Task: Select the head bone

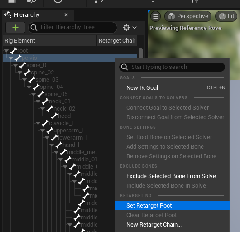Action: tap(64, 116)
